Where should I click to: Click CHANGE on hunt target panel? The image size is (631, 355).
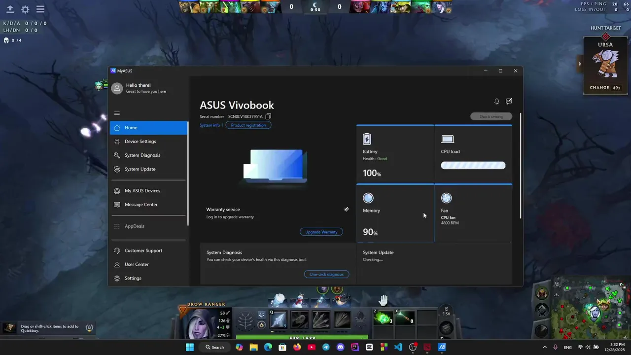click(605, 88)
